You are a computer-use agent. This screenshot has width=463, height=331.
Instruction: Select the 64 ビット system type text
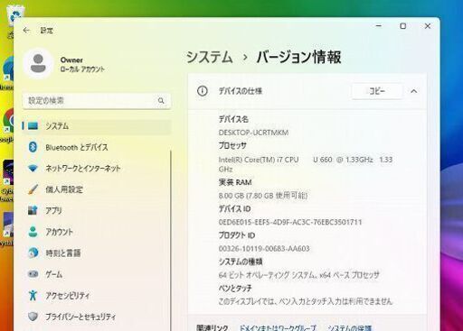298,275
